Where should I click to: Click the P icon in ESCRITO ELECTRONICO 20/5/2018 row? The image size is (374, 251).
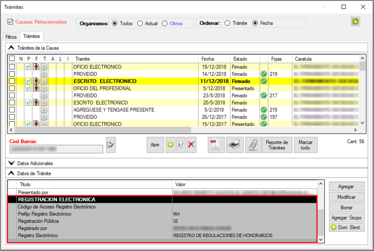(29, 103)
